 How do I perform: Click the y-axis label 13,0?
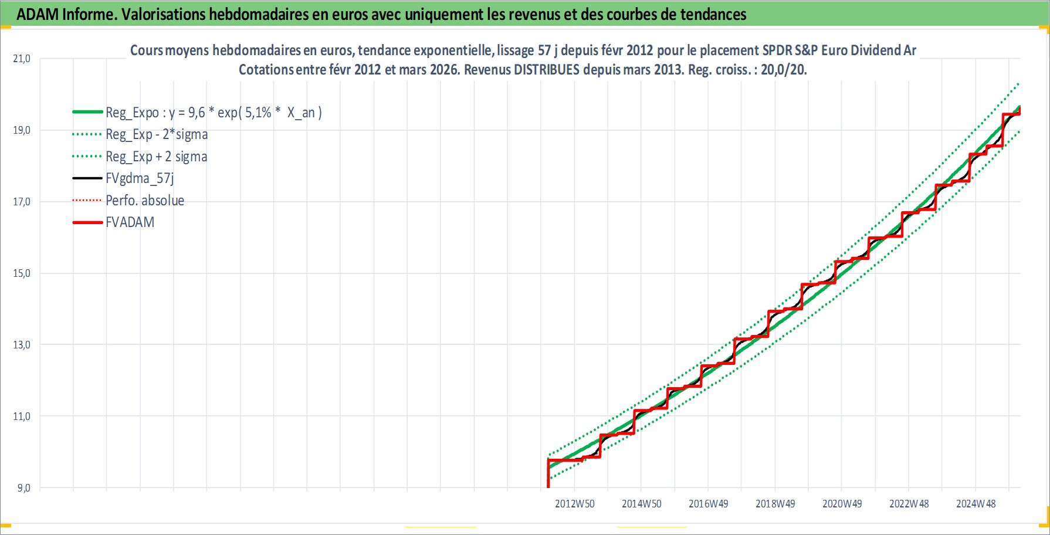pos(22,345)
